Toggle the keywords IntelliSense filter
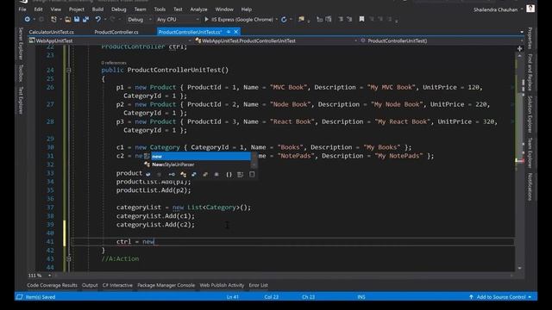This screenshot has width=552, height=310. (240, 174)
